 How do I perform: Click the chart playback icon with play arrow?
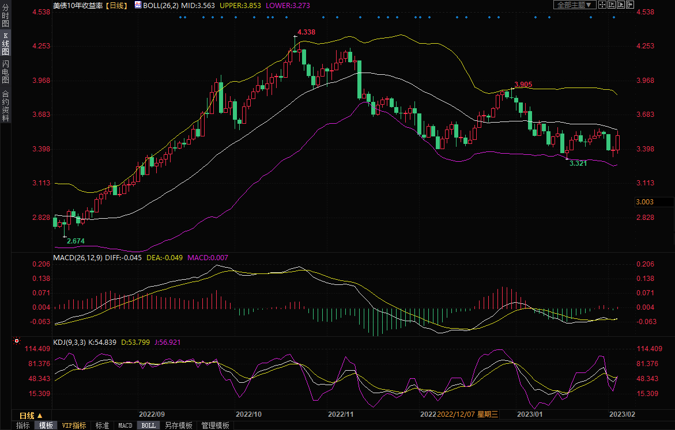click(x=620, y=5)
